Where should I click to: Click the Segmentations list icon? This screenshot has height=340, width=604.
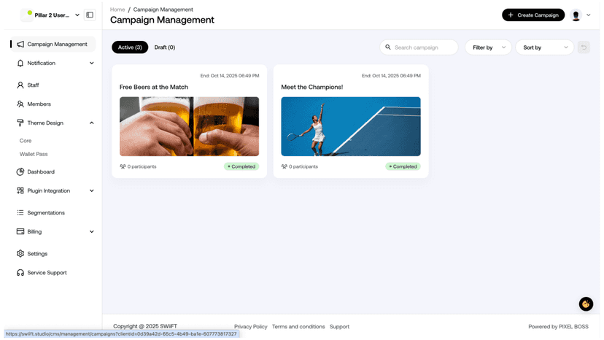click(x=20, y=213)
